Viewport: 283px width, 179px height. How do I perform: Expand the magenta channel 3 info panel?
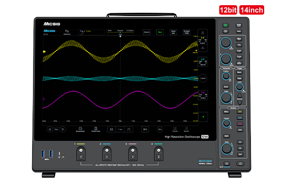pos(203,95)
